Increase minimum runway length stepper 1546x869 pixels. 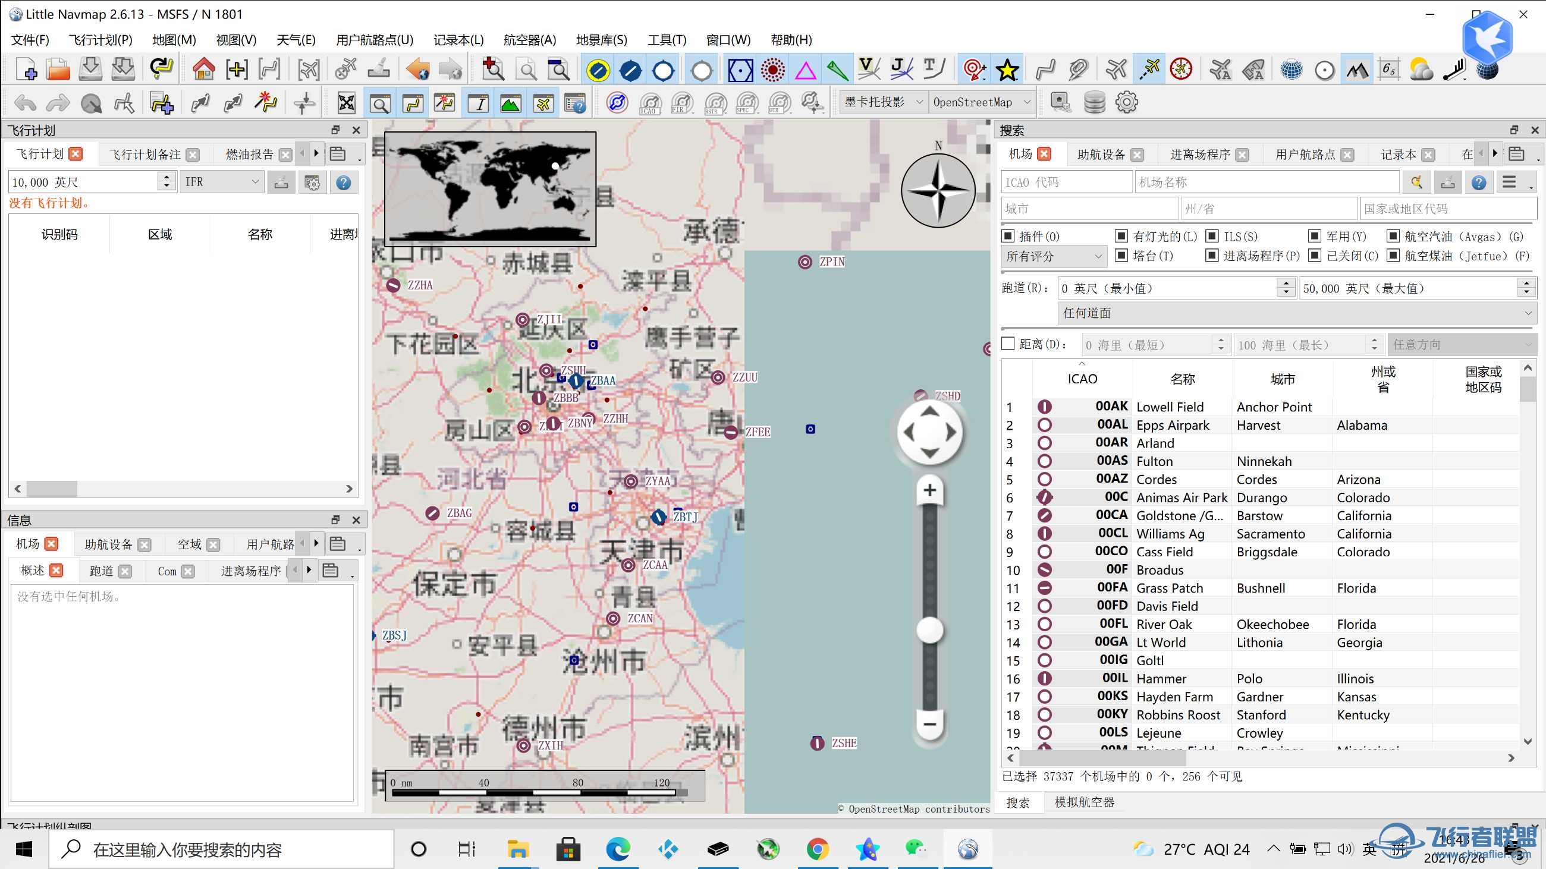point(1286,283)
